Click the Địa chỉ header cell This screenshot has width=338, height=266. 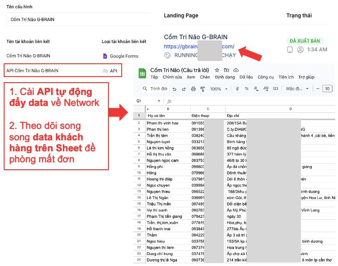(281, 116)
